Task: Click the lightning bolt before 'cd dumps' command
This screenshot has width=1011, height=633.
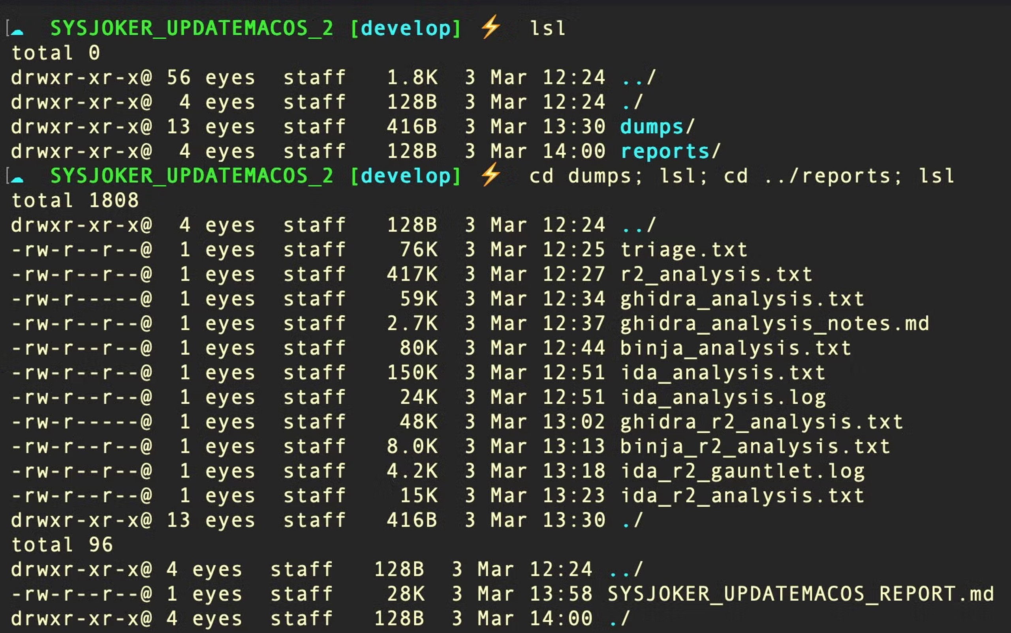Action: [x=490, y=174]
